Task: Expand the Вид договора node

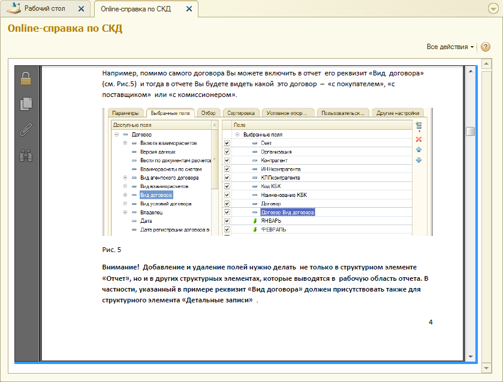Action: click(125, 195)
